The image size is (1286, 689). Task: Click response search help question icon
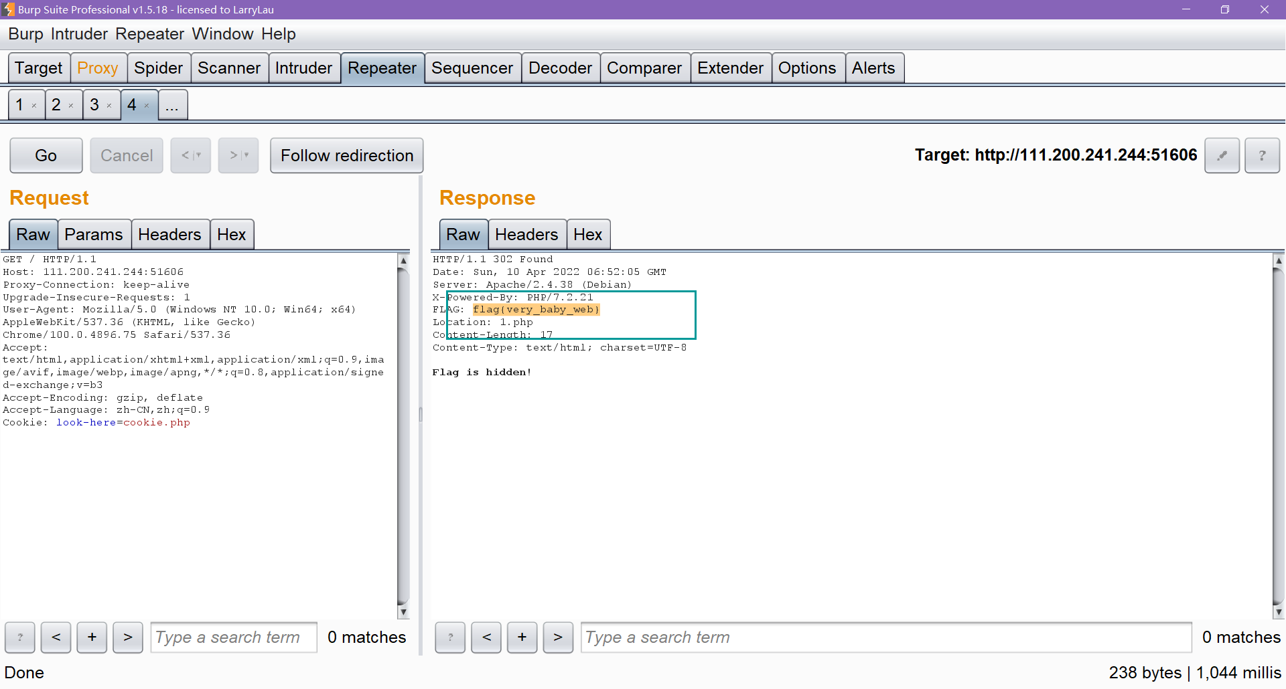pos(450,637)
